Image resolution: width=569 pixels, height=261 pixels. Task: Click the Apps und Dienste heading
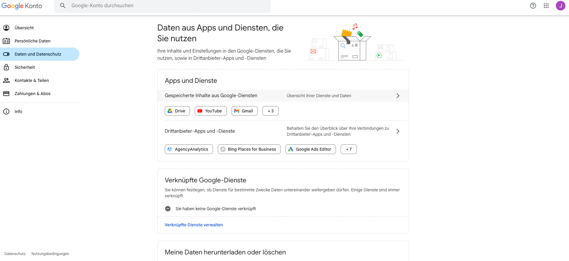tap(191, 81)
